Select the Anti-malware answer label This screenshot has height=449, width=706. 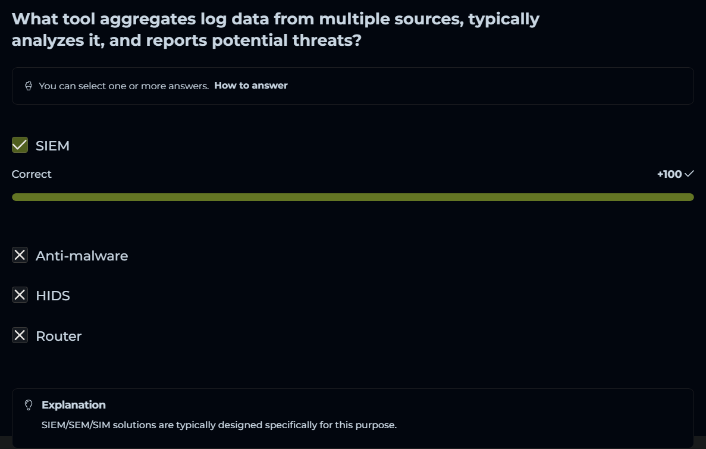coord(81,256)
